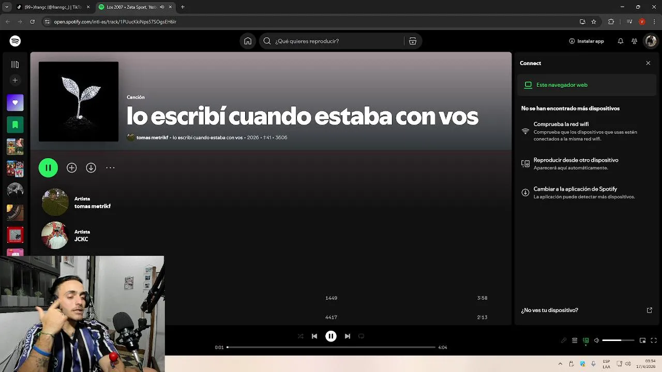This screenshot has height=372, width=662.
Task: Open the lyrics microphone icon
Action: [564, 340]
